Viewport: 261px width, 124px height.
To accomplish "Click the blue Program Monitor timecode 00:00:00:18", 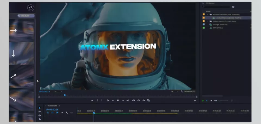I will 44,92.
